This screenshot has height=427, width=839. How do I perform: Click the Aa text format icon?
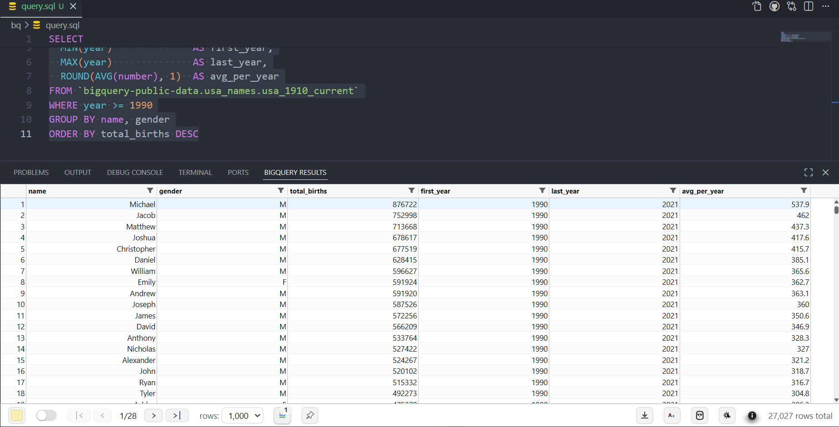pos(672,416)
